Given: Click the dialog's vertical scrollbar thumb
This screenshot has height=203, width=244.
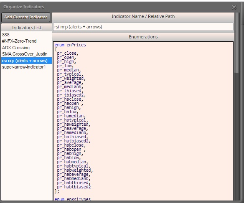Looking at the screenshot, I should (x=237, y=43).
